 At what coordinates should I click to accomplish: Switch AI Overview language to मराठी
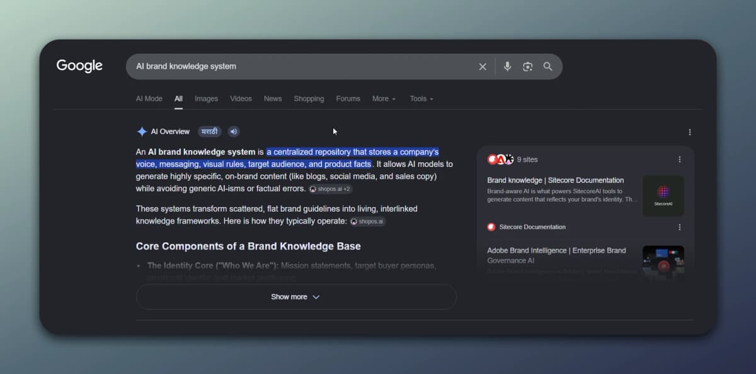pyautogui.click(x=209, y=132)
